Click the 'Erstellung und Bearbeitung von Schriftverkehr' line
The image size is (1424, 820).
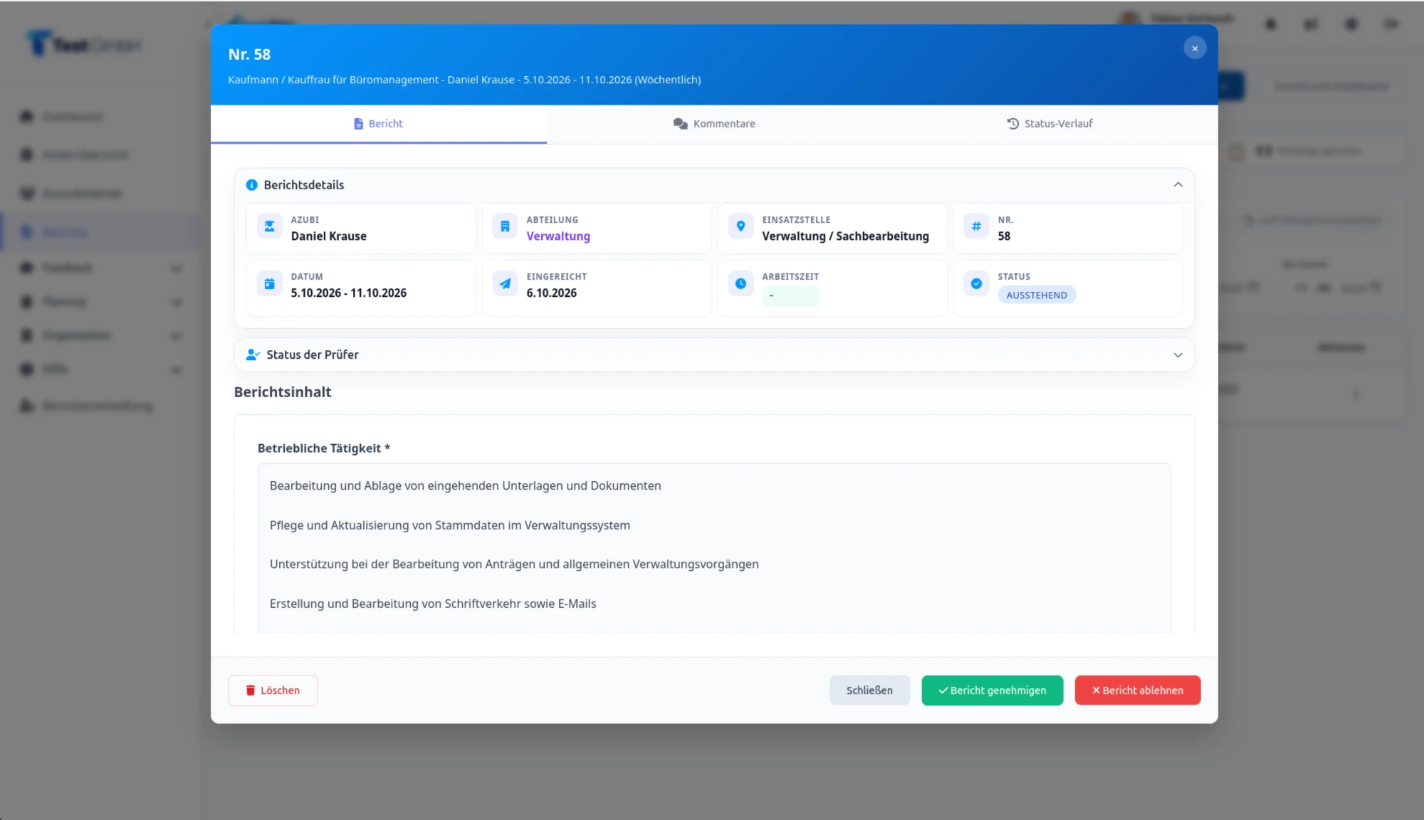point(433,604)
